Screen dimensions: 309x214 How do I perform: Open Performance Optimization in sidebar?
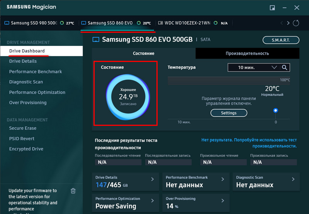(x=37, y=92)
